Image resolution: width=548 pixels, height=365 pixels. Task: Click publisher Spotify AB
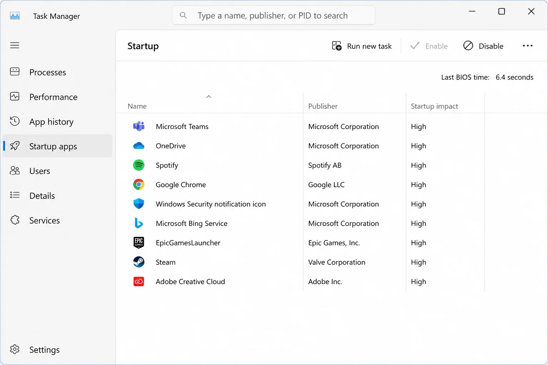[325, 165]
